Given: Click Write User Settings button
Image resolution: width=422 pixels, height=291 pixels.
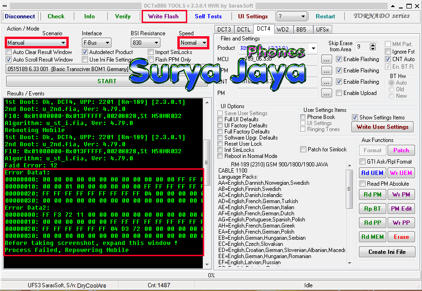Looking at the screenshot, I should pos(382,127).
